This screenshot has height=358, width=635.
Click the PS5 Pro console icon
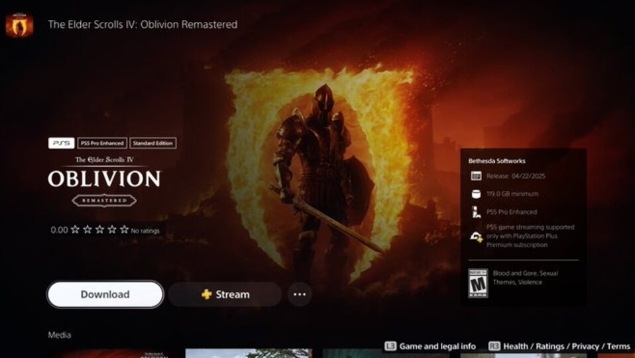coord(476,211)
